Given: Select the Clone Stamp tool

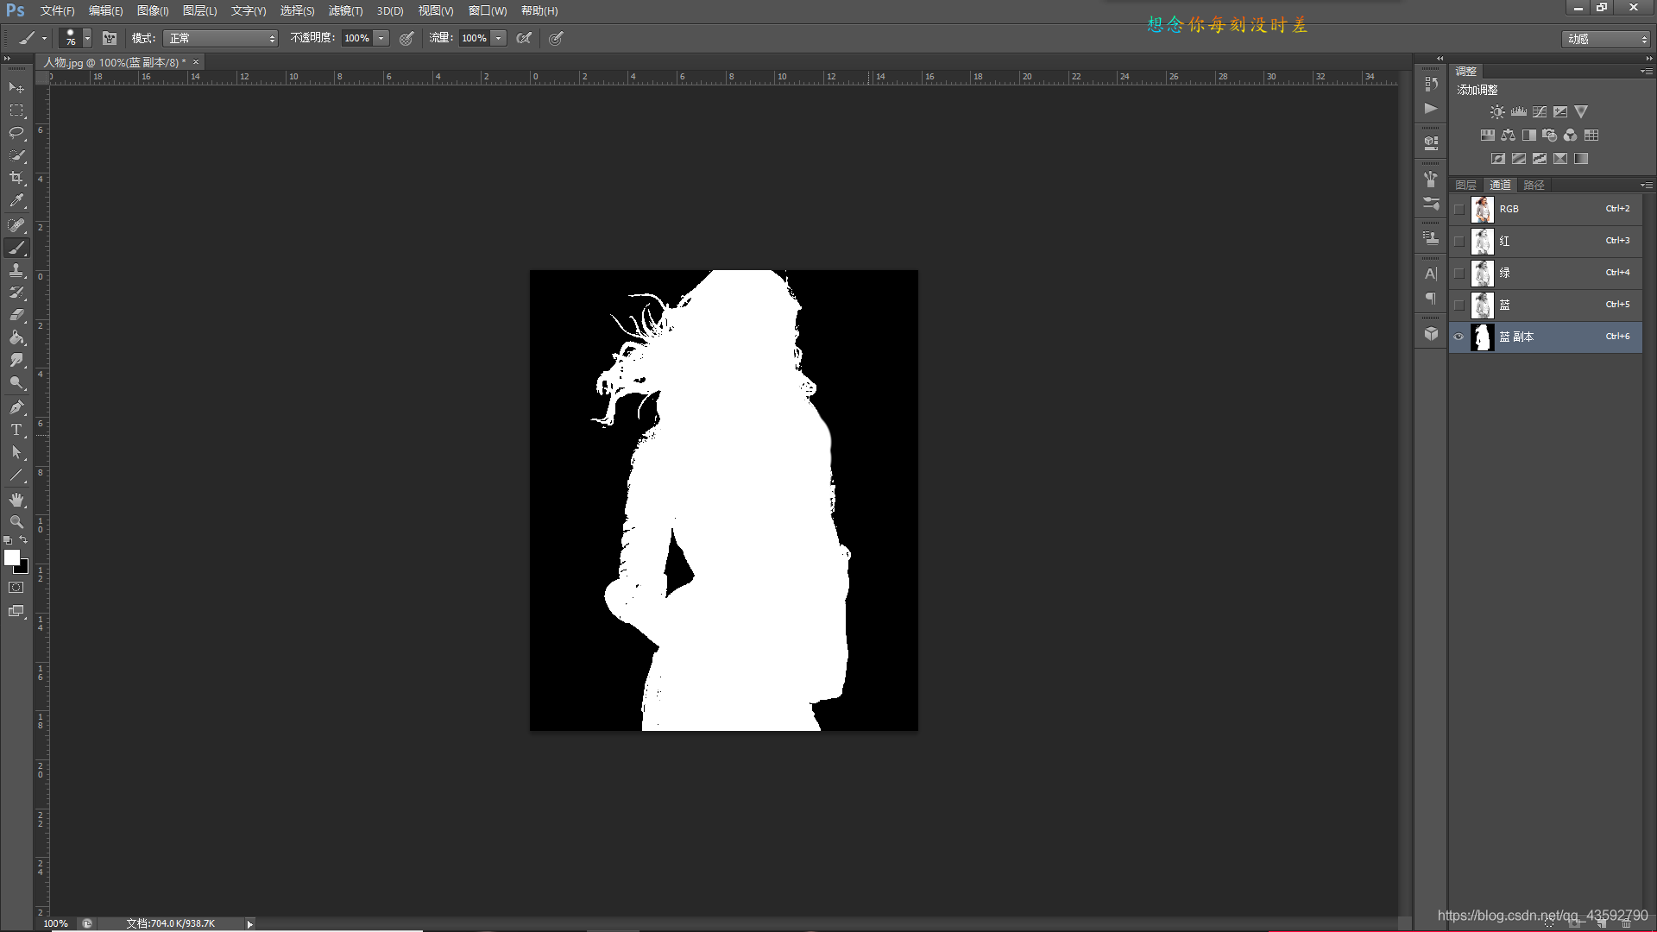Looking at the screenshot, I should click(x=16, y=270).
